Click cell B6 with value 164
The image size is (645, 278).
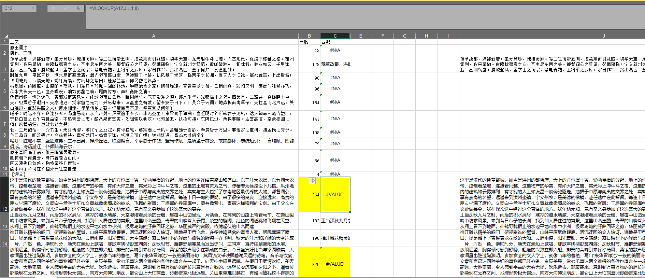coord(309,102)
